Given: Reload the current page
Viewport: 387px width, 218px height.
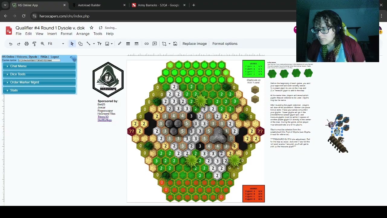Looking at the screenshot, I should coord(24,16).
